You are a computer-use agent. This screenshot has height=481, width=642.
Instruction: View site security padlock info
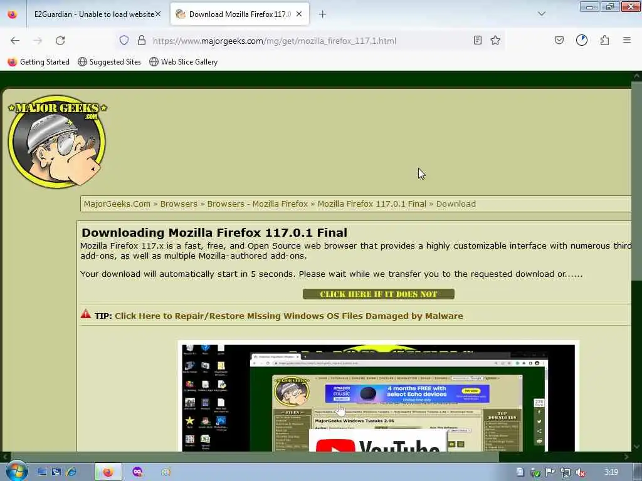pos(142,40)
